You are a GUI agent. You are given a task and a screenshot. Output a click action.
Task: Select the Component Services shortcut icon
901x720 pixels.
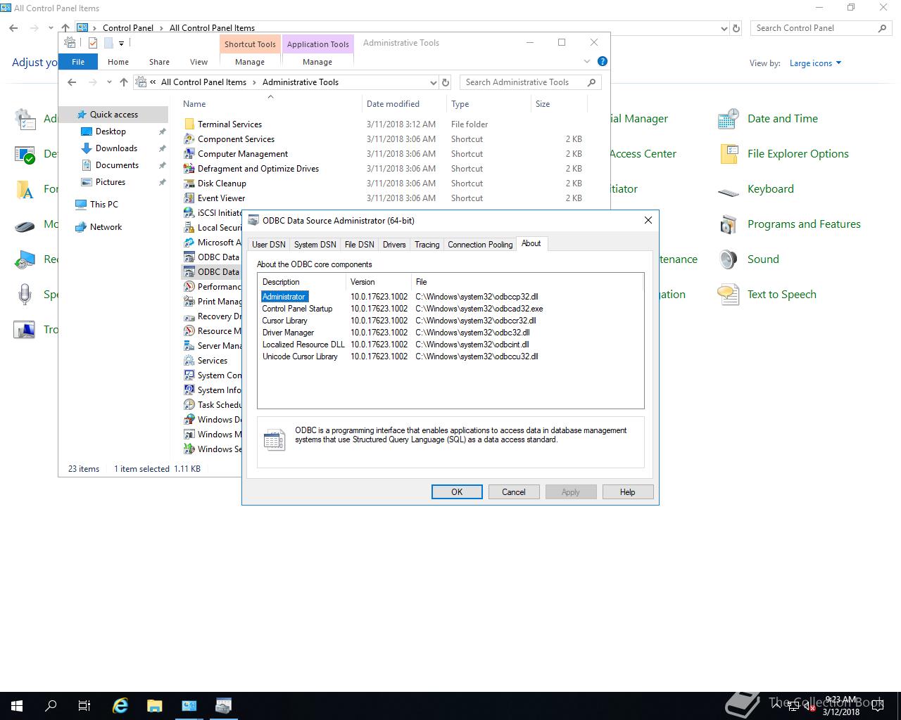point(189,139)
